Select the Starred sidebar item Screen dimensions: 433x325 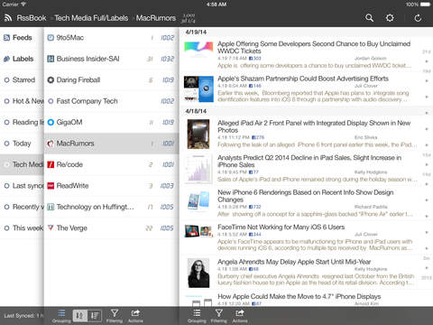[22, 79]
